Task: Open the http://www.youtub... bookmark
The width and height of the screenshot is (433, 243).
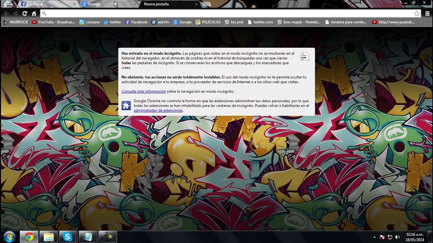Action: pyautogui.click(x=393, y=22)
